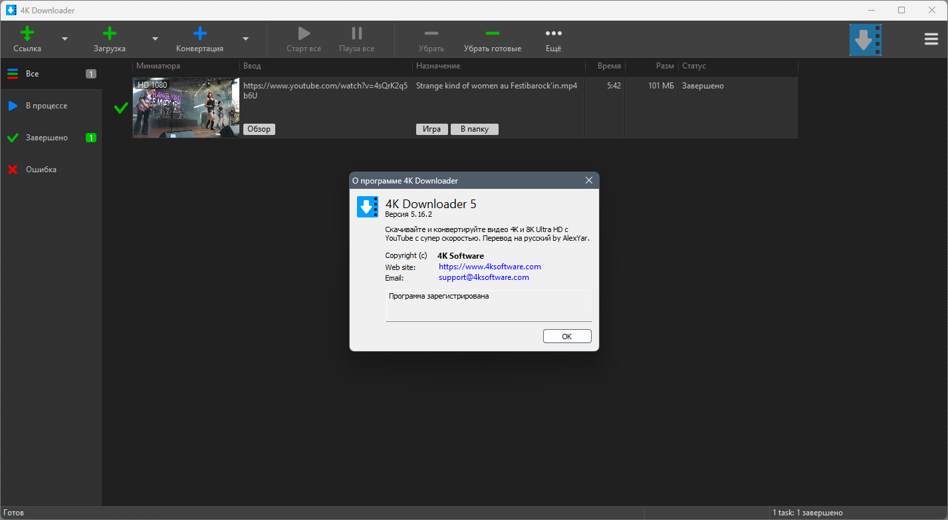Click the 4K Downloader logo in toolbar

coord(866,40)
